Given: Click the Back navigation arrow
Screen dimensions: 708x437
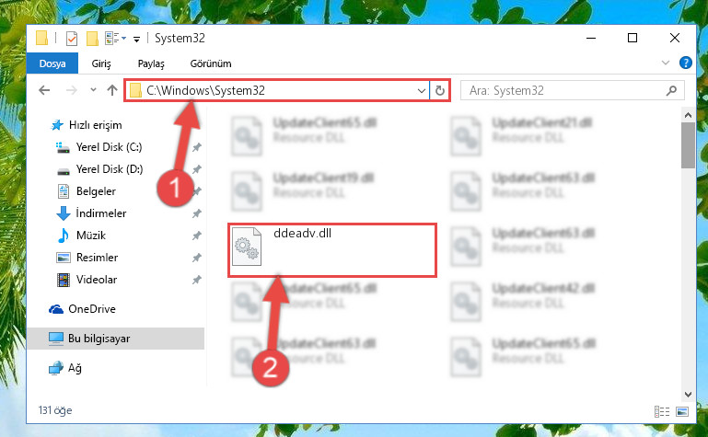Looking at the screenshot, I should point(44,90).
